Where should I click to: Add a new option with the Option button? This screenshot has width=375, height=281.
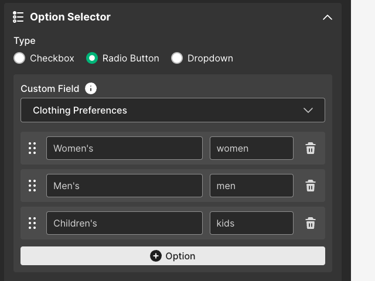pyautogui.click(x=173, y=256)
